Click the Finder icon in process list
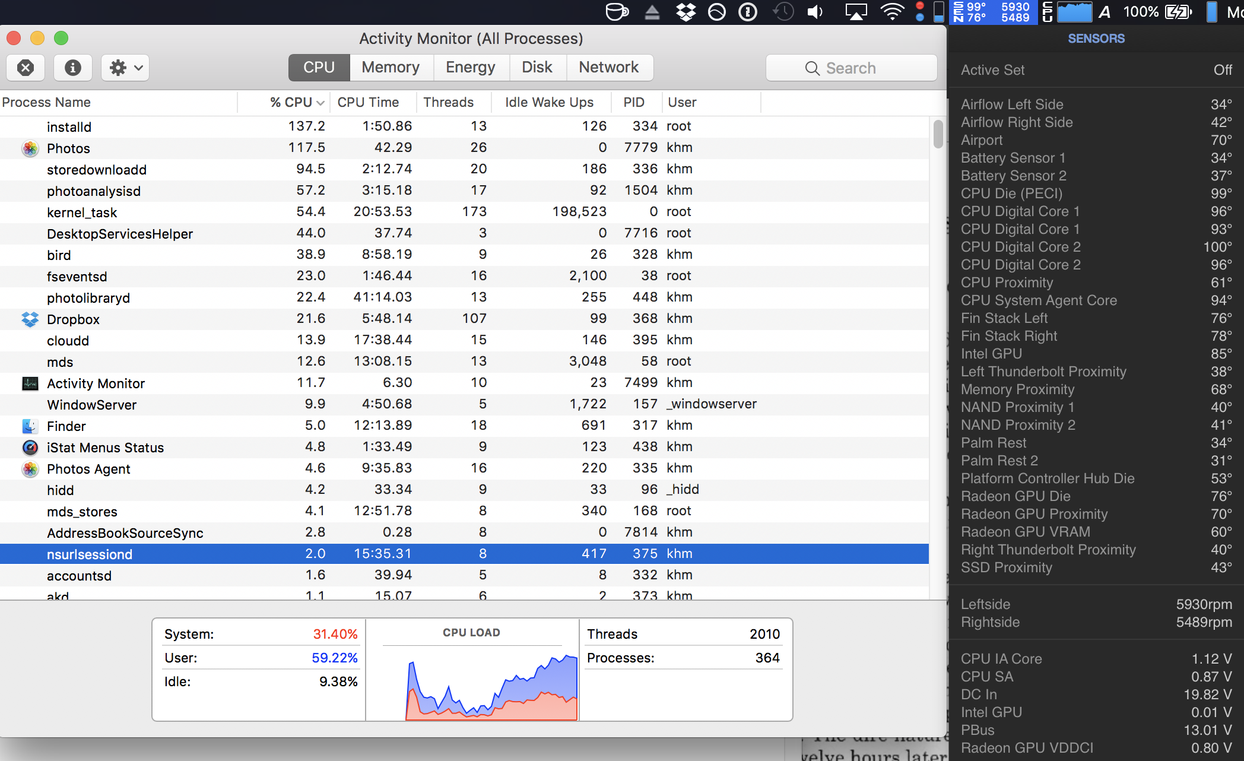The width and height of the screenshot is (1244, 761). (30, 426)
